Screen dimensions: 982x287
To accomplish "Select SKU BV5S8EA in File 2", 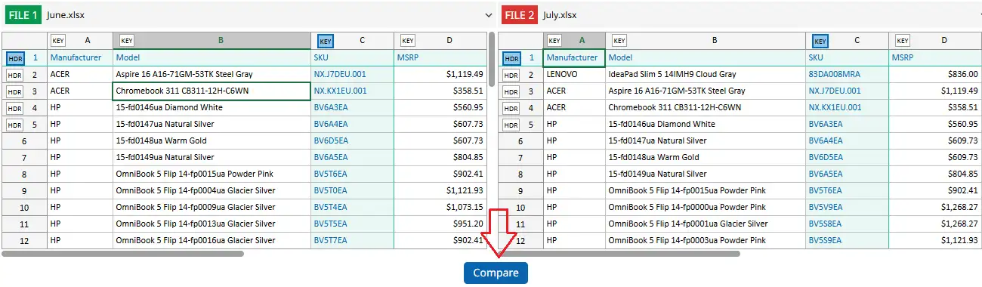I will [848, 224].
